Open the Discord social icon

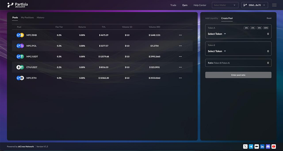[x=268, y=147]
